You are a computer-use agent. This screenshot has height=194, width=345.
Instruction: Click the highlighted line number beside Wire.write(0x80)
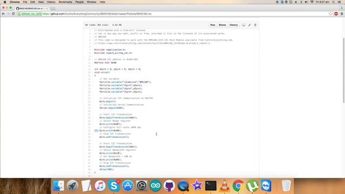[96, 130]
